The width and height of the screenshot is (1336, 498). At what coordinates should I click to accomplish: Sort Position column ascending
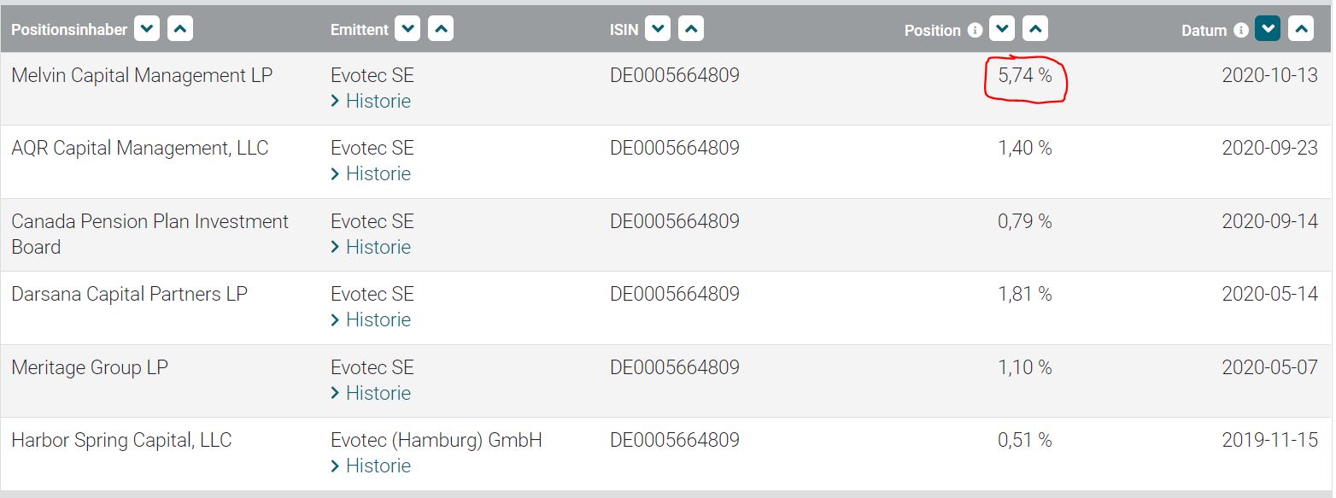1034,30
